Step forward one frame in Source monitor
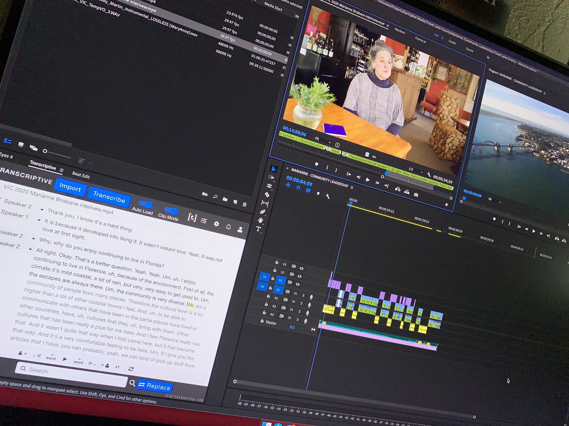 tap(377, 183)
